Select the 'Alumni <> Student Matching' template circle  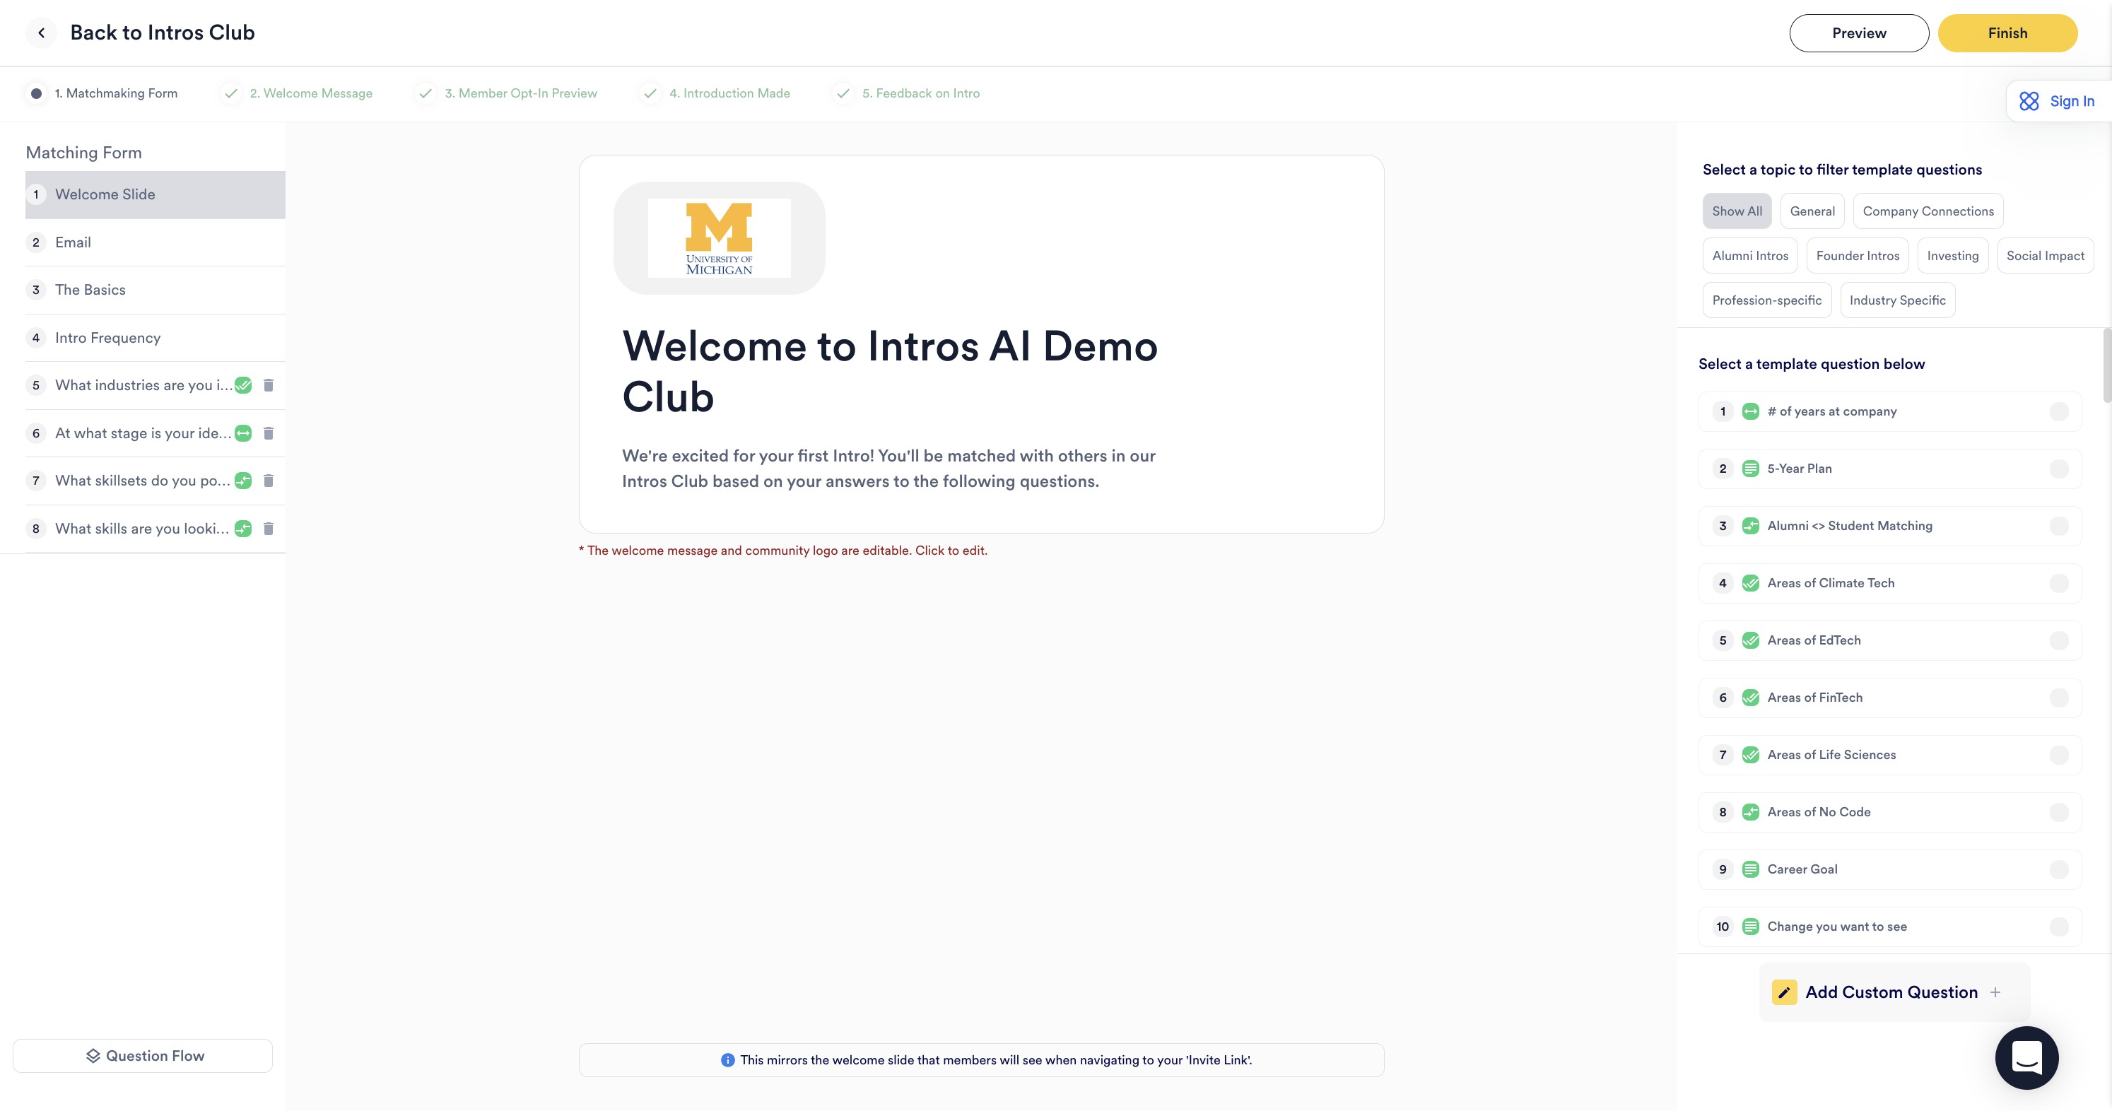2059,527
